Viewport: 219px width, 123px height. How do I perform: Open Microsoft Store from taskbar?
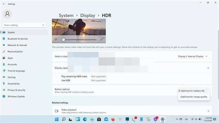[99, 119]
